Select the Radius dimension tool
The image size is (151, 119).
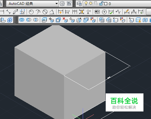point(31,12)
